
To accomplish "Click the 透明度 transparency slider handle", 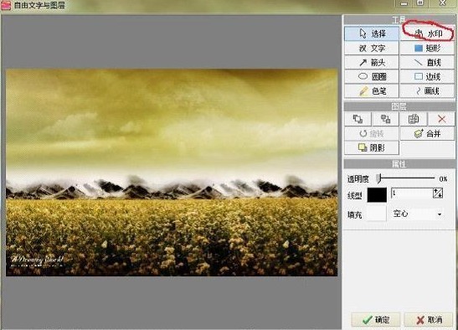I will [x=378, y=178].
